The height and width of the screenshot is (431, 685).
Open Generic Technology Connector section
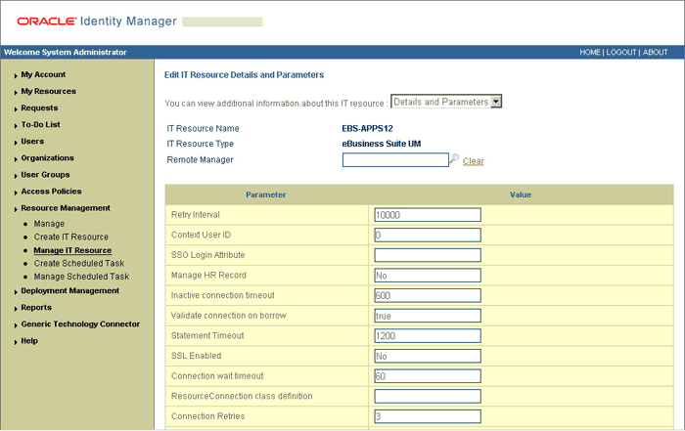[x=80, y=324]
